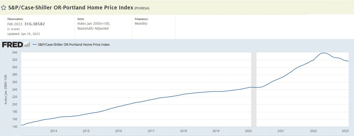
Task: Click the gray 2020 recession shaded bar
Action: pos(254,90)
